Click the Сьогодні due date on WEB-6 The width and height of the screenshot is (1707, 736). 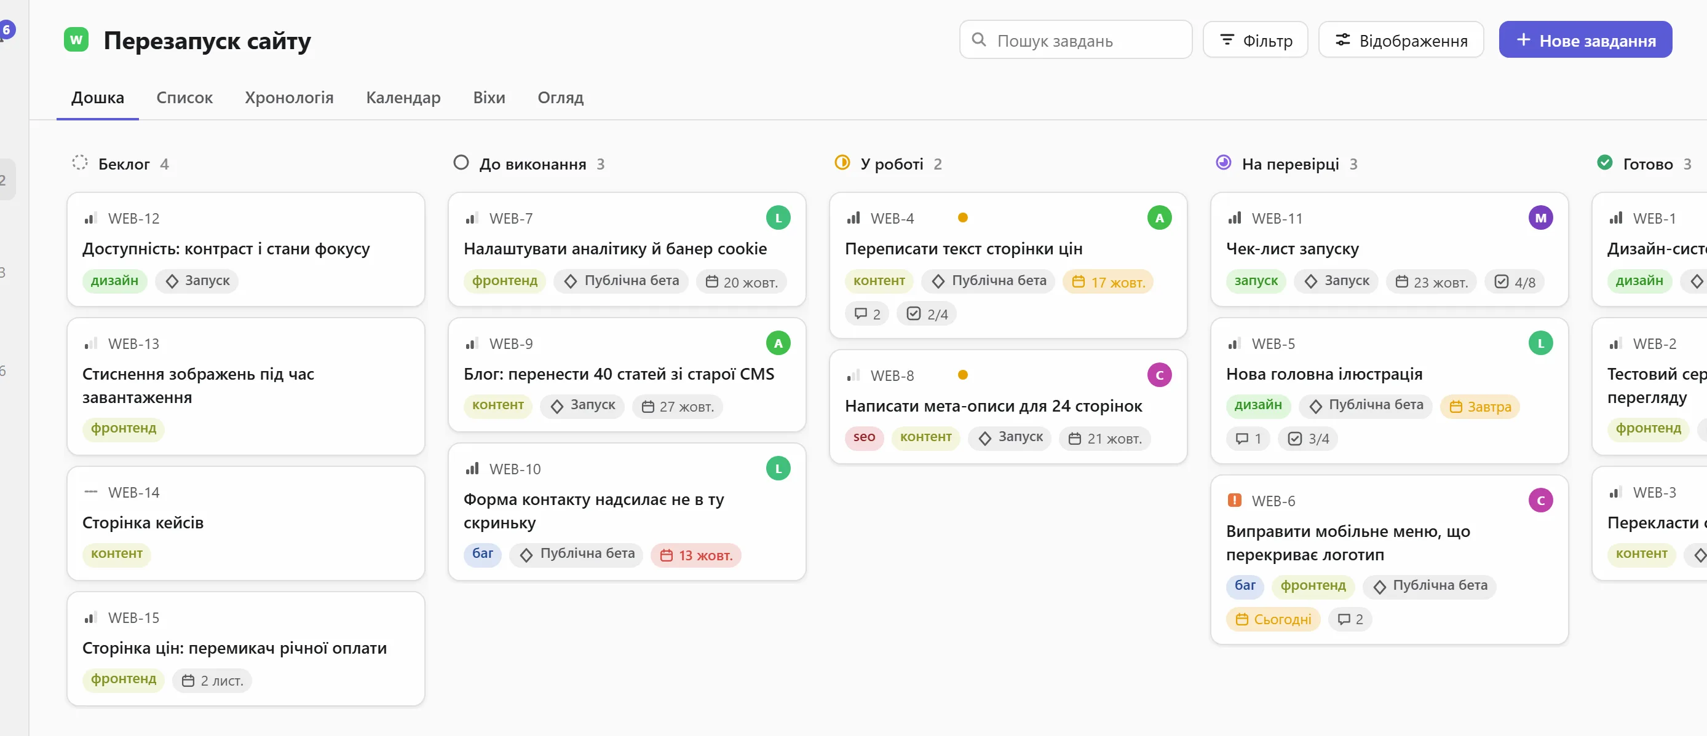pos(1273,619)
